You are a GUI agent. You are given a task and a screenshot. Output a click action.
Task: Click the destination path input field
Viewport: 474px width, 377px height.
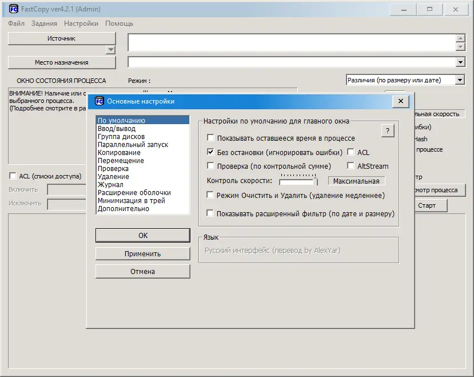(x=292, y=62)
